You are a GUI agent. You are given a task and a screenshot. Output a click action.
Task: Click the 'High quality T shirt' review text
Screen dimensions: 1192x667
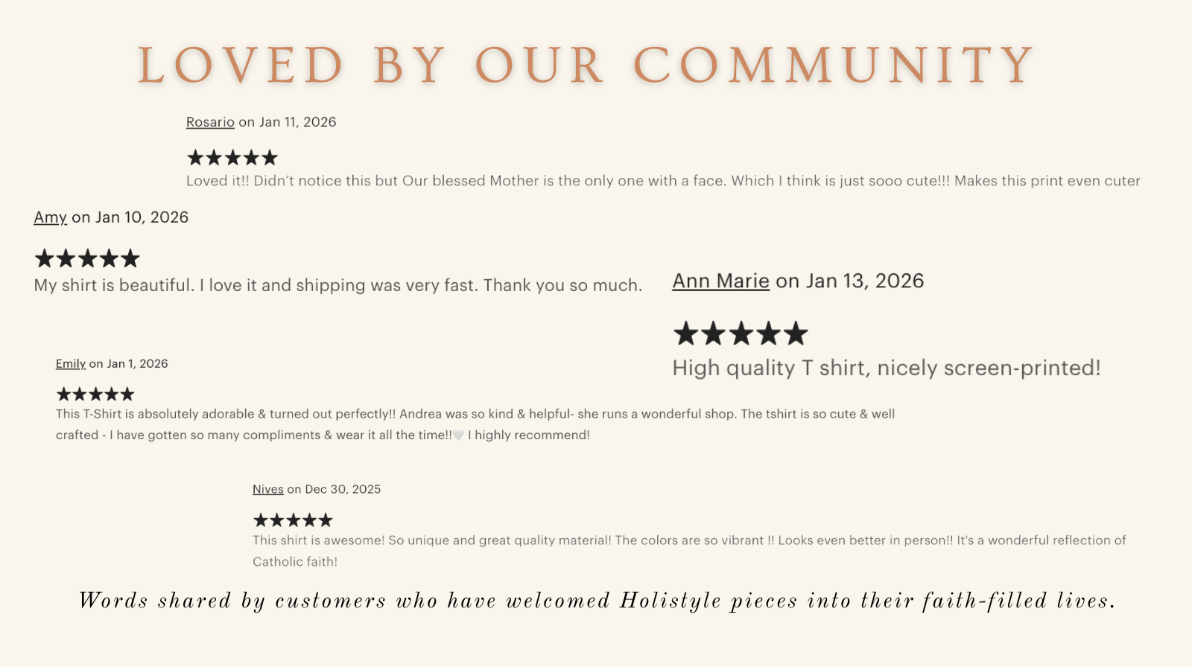[x=887, y=368]
